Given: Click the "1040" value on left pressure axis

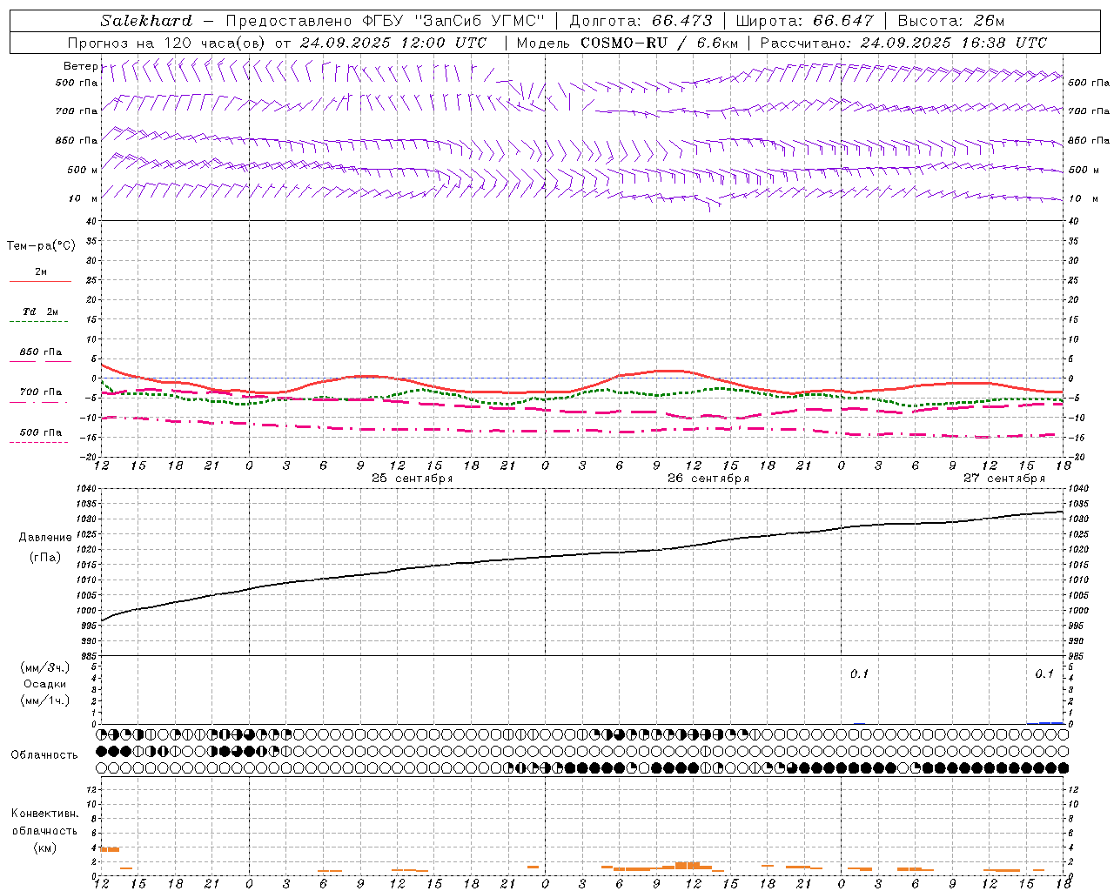Looking at the screenshot, I should pos(88,488).
